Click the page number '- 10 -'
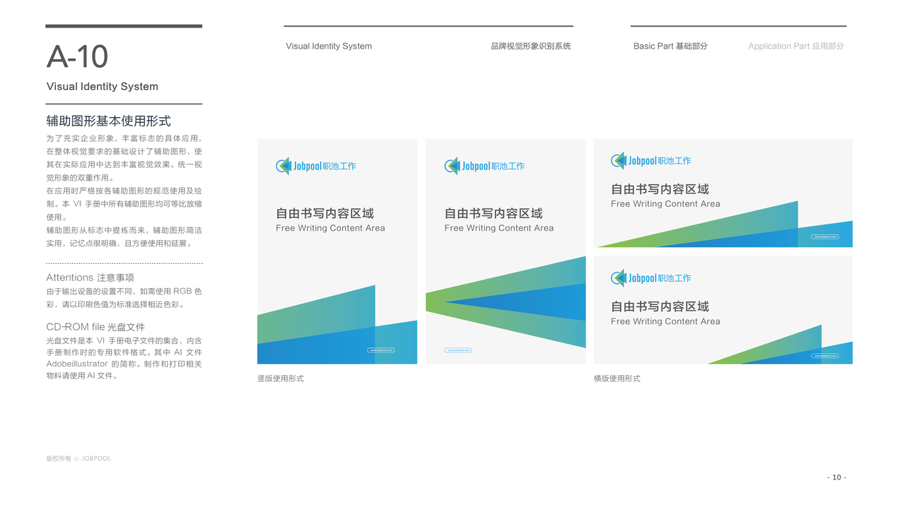This screenshot has width=899, height=505. pyautogui.click(x=836, y=477)
